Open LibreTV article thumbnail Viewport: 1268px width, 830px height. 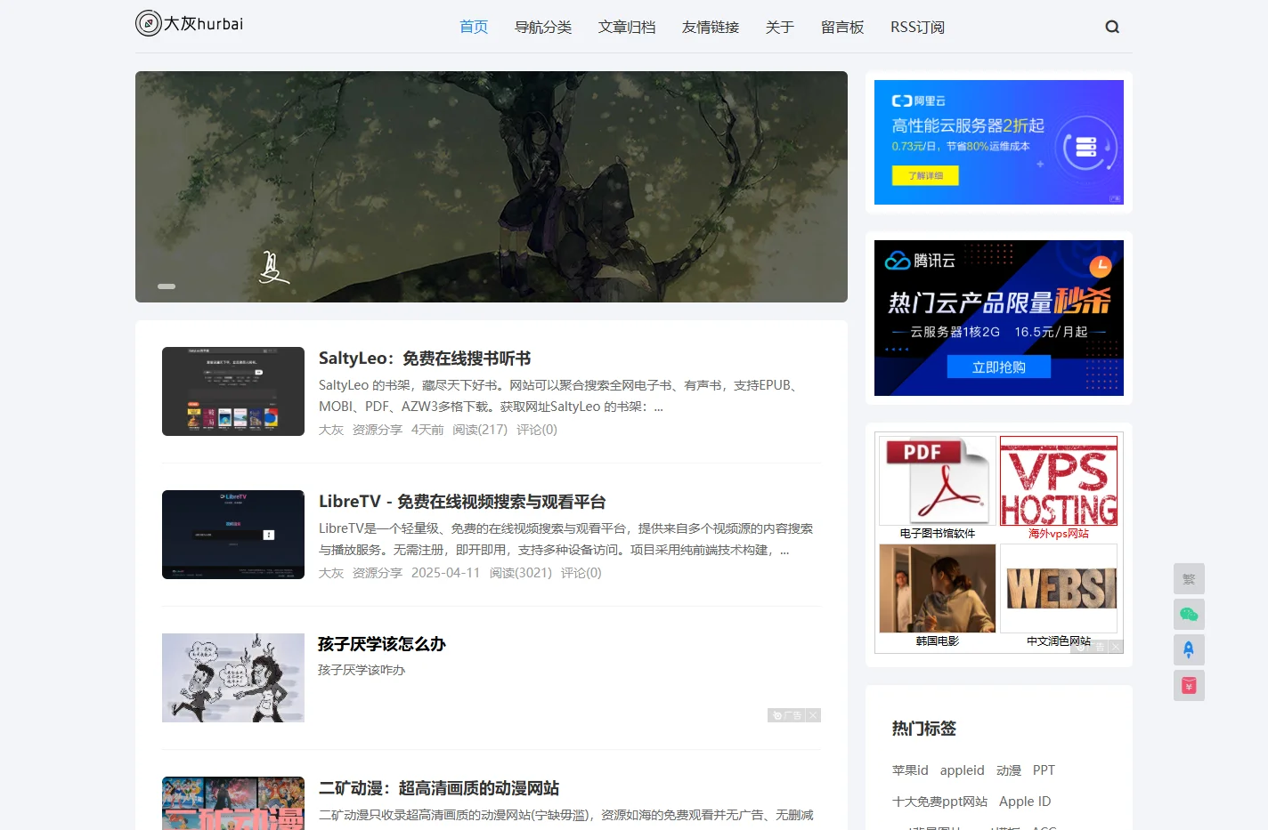pyautogui.click(x=233, y=535)
